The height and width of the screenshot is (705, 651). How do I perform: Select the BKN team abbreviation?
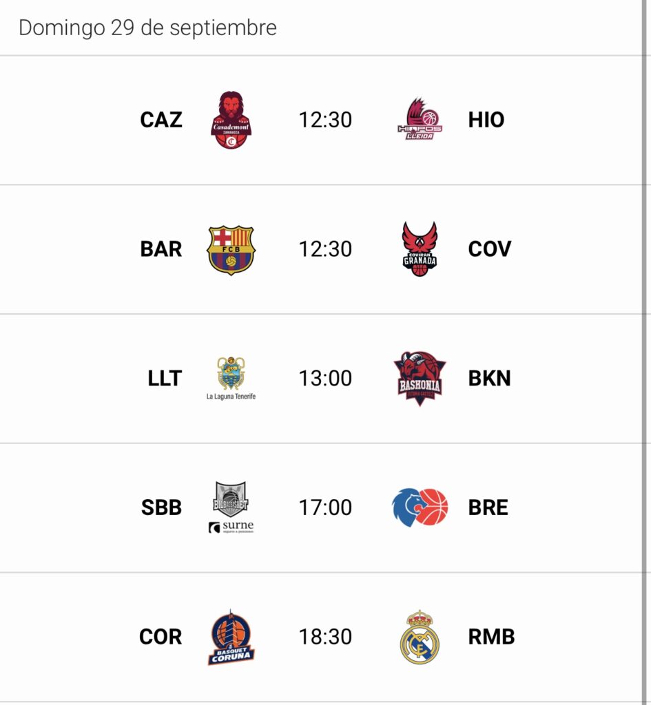click(x=489, y=378)
